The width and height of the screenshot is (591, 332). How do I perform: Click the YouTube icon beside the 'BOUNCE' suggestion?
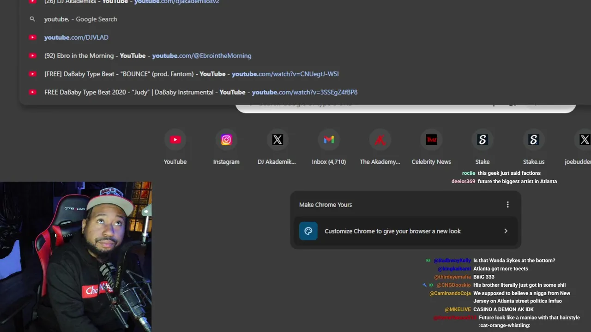coord(32,74)
